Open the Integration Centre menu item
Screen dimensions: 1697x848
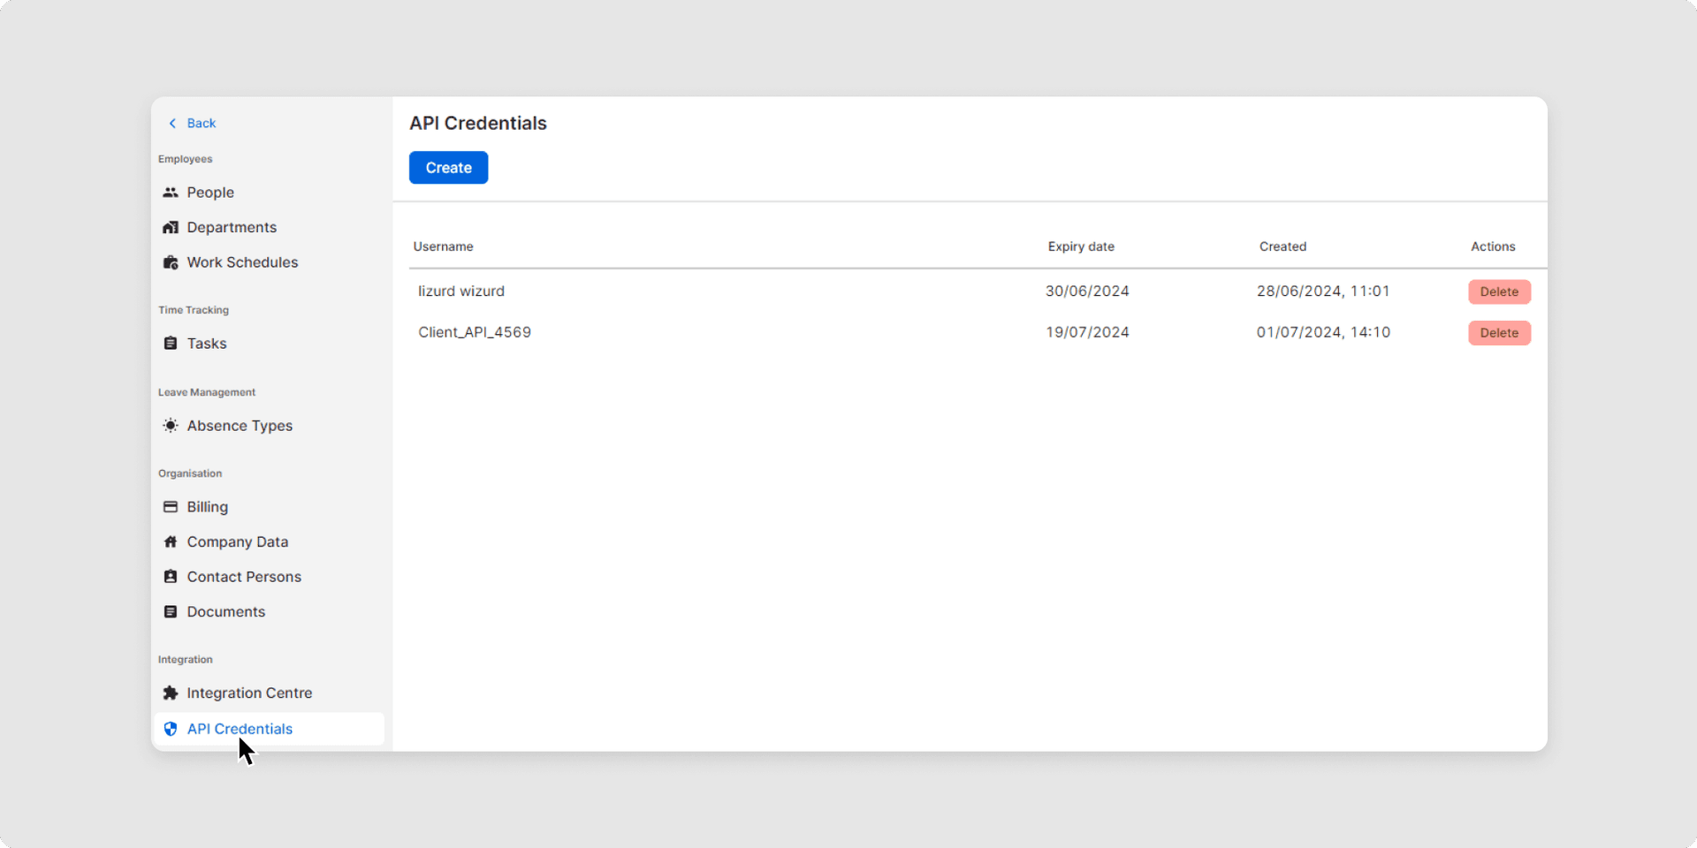249,693
